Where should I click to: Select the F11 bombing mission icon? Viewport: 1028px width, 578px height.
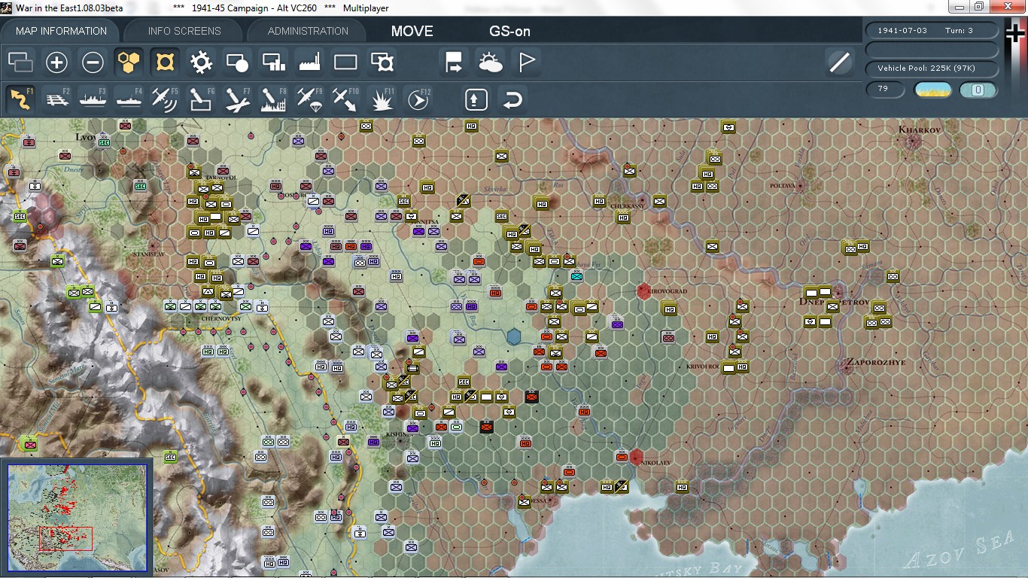tap(382, 98)
